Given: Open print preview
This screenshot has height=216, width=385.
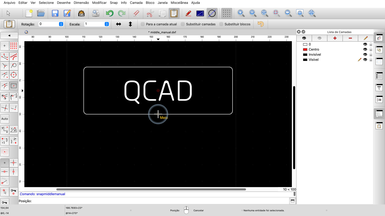Looking at the screenshot, I should pyautogui.click(x=96, y=13).
